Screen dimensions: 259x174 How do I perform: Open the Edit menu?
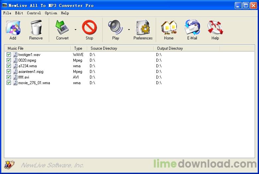[x=19, y=13]
